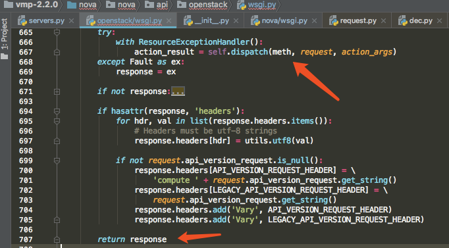This screenshot has width=449, height=248.
Task: Close the request.py tab
Action: pos(384,21)
